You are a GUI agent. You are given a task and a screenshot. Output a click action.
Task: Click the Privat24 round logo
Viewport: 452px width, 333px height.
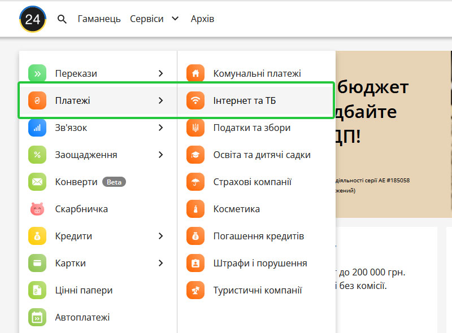pyautogui.click(x=33, y=19)
